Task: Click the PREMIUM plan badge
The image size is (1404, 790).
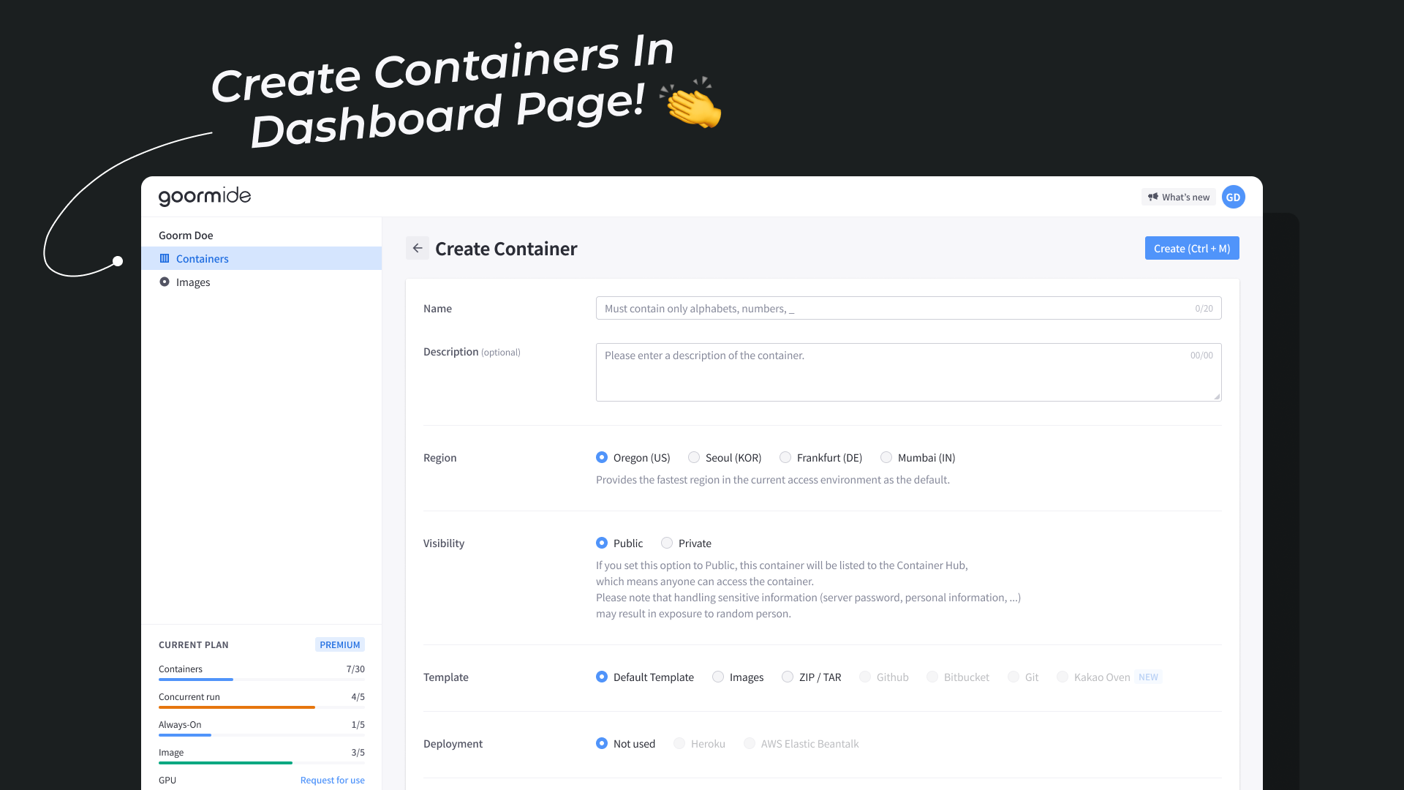Action: point(339,644)
